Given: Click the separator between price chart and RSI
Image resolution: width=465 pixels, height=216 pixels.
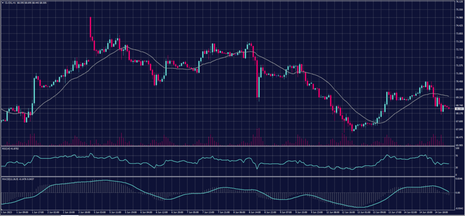Looking at the screenshot, I should (227, 147).
